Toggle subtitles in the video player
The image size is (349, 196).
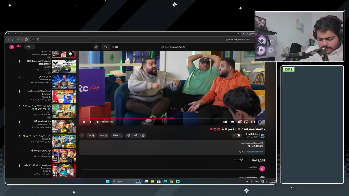(232, 122)
